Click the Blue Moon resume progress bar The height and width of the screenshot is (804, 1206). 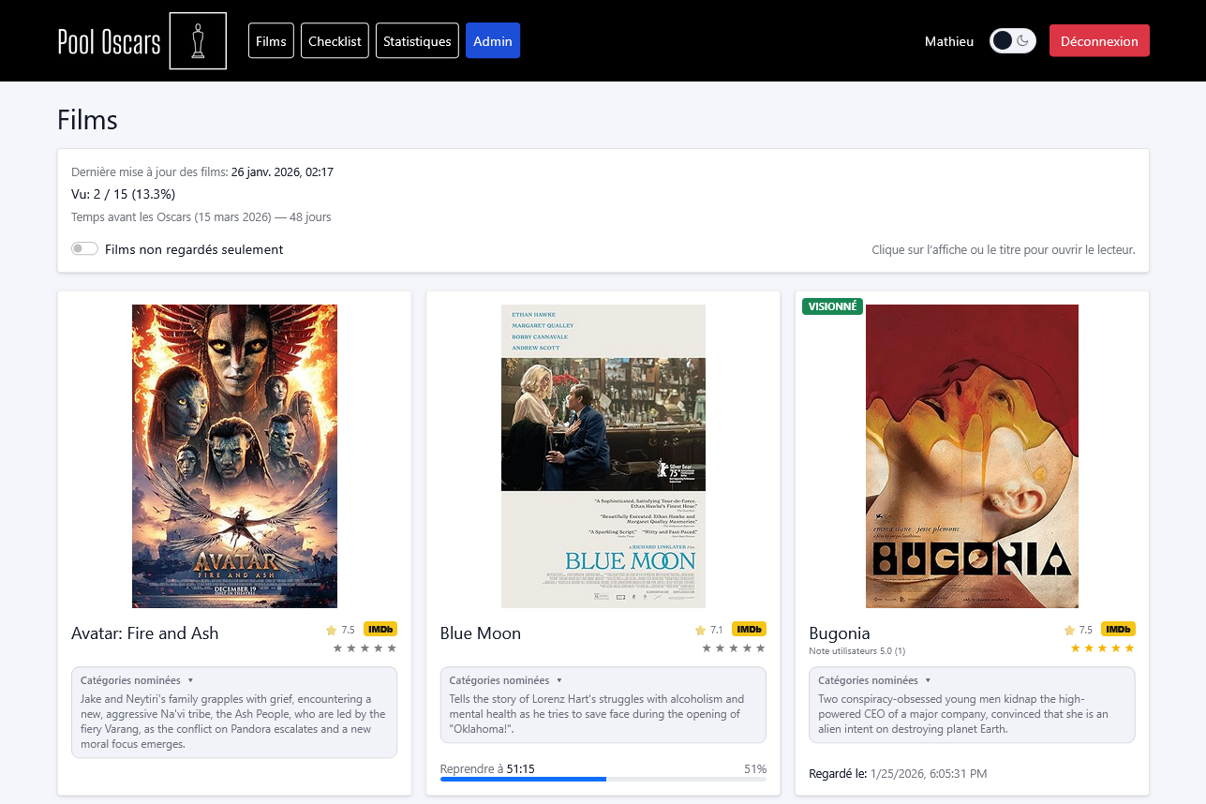pyautogui.click(x=603, y=779)
